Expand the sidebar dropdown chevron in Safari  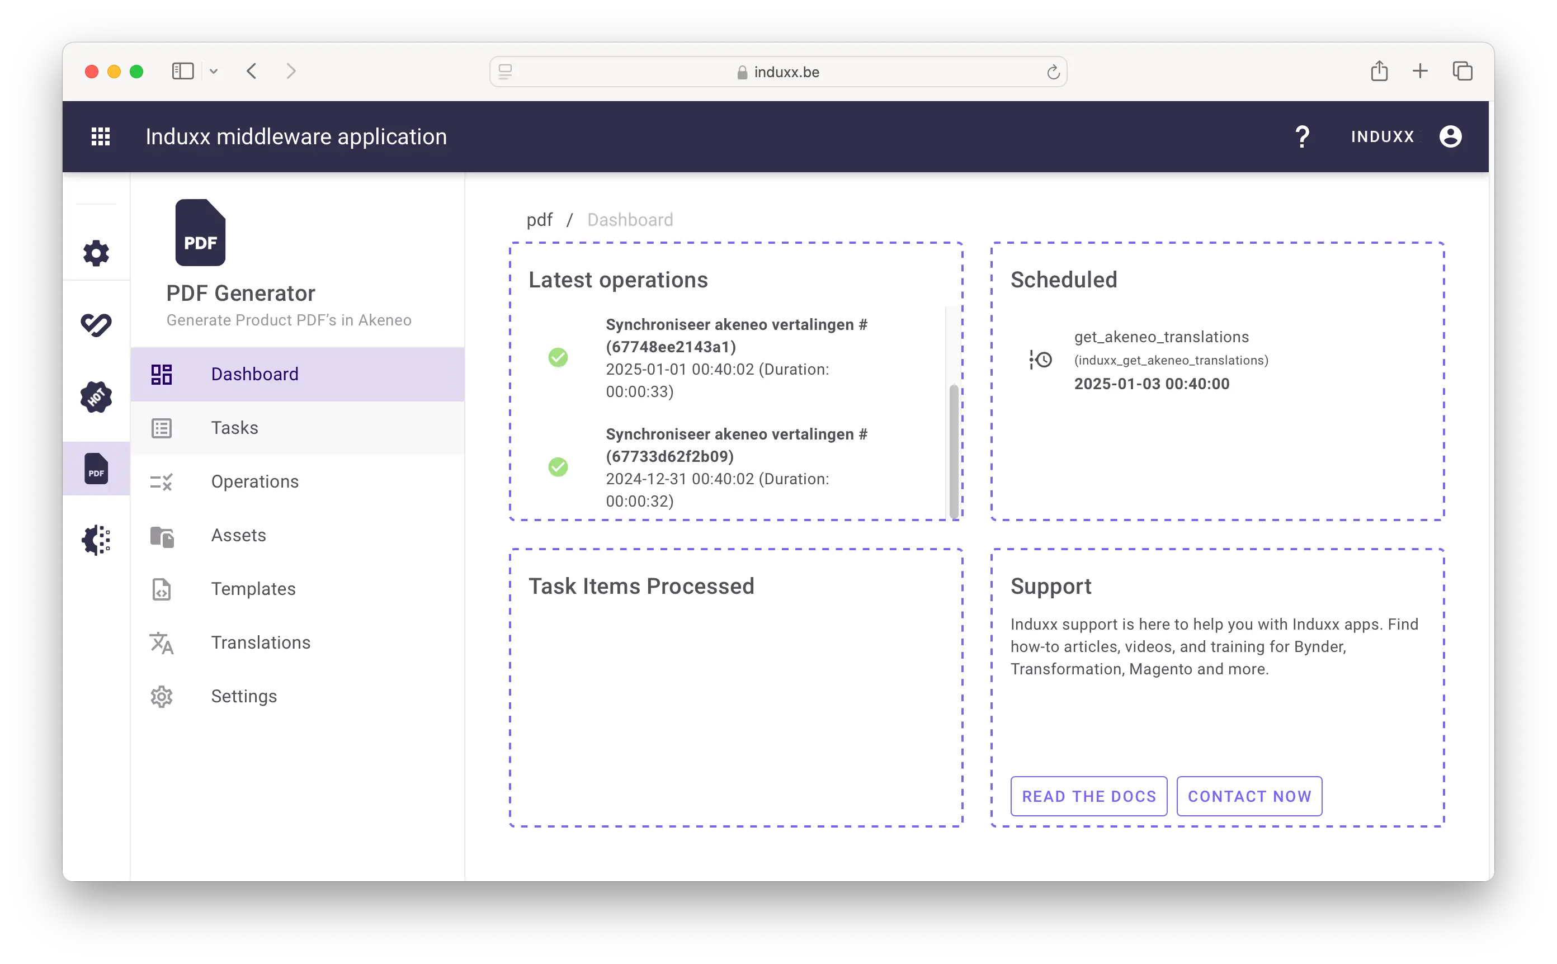(x=214, y=72)
